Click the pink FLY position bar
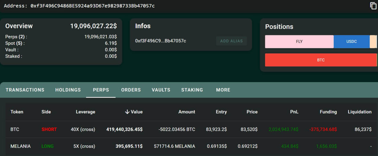The width and height of the screenshot is (378, 156). (x=299, y=42)
